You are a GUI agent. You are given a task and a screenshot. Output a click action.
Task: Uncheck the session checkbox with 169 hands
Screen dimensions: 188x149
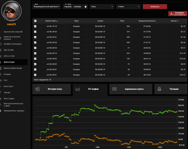(35, 59)
